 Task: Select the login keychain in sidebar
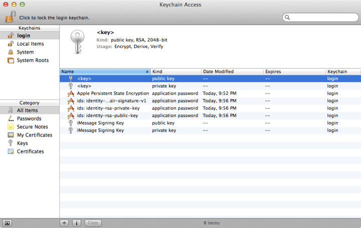click(30, 35)
